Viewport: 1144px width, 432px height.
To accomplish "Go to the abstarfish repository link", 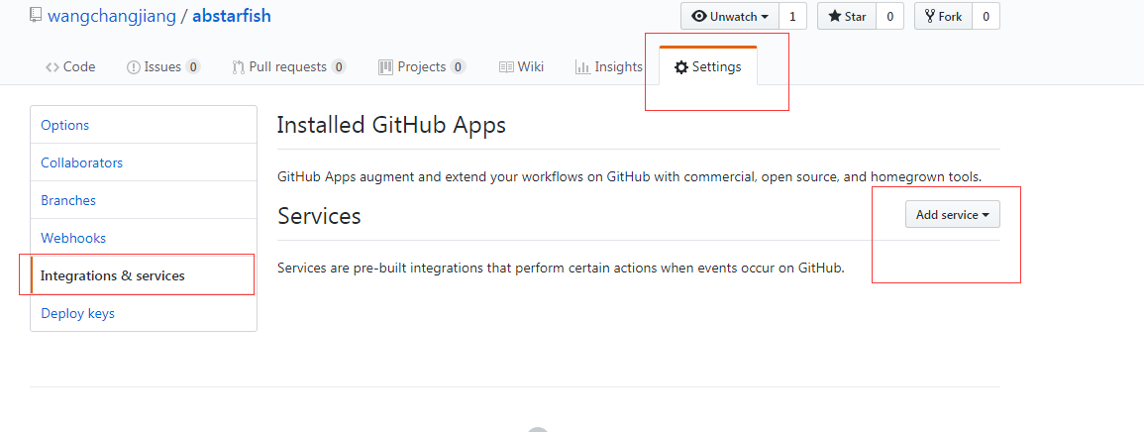I will 232,16.
